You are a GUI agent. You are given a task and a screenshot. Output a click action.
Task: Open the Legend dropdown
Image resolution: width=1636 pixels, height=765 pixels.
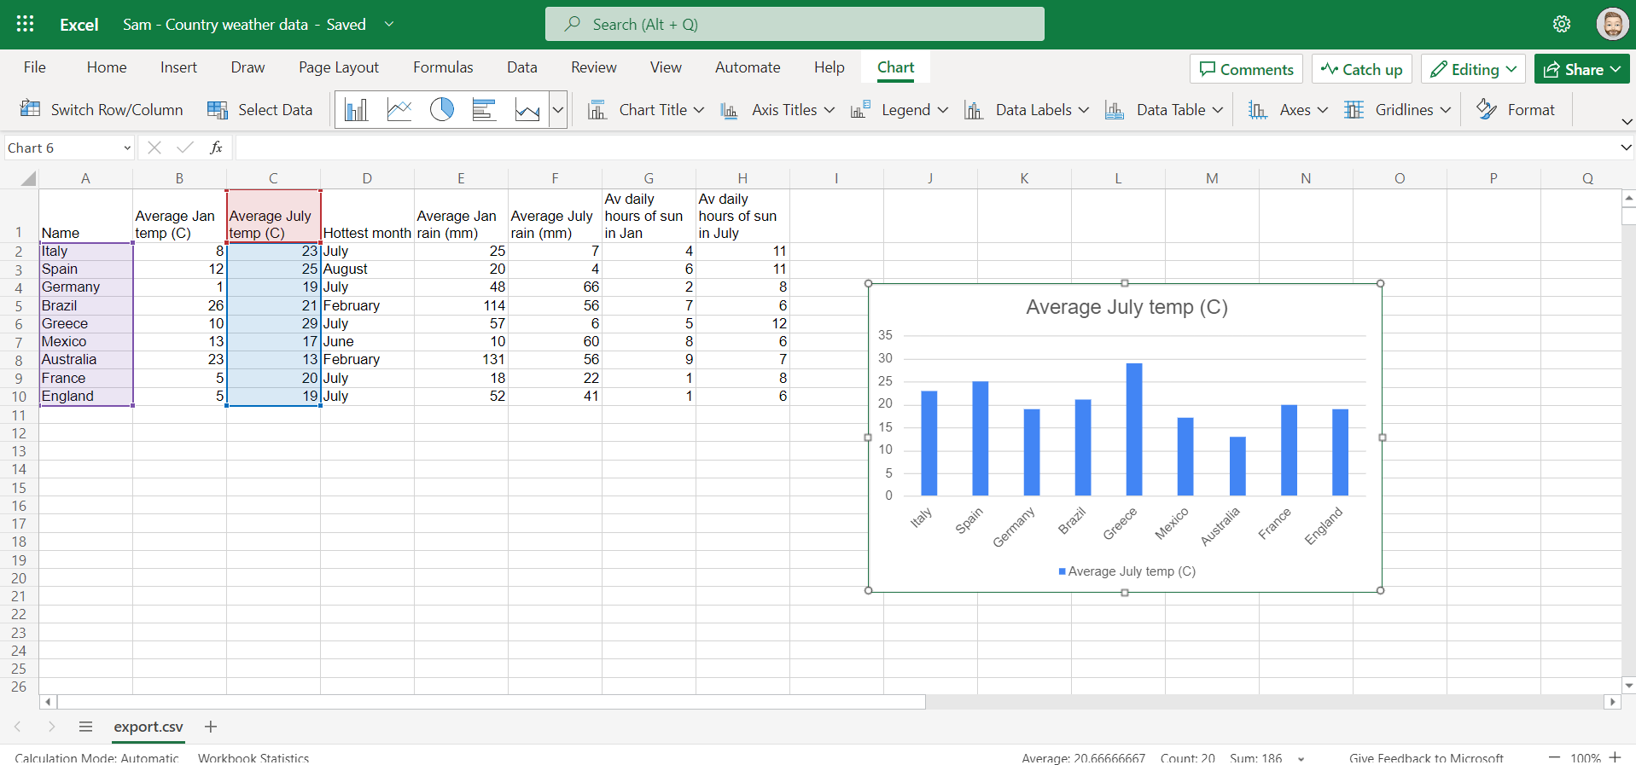pyautogui.click(x=900, y=110)
